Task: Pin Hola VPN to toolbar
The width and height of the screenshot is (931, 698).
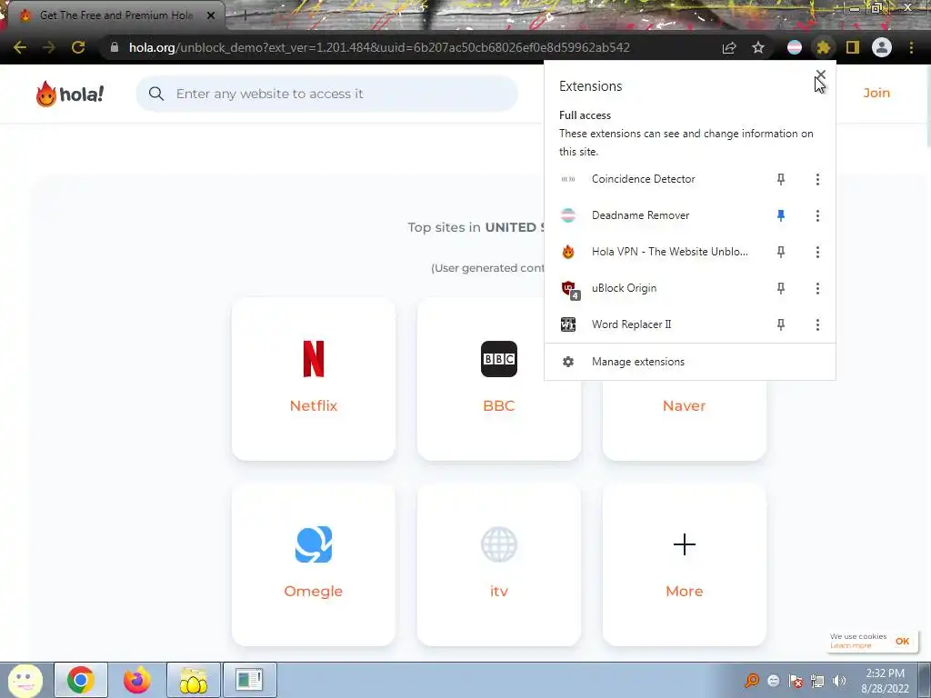Action: pos(781,252)
